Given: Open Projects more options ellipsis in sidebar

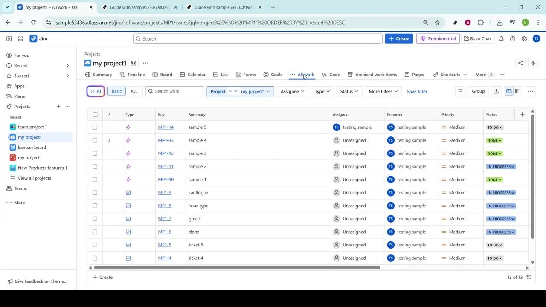Looking at the screenshot, I should point(67,107).
